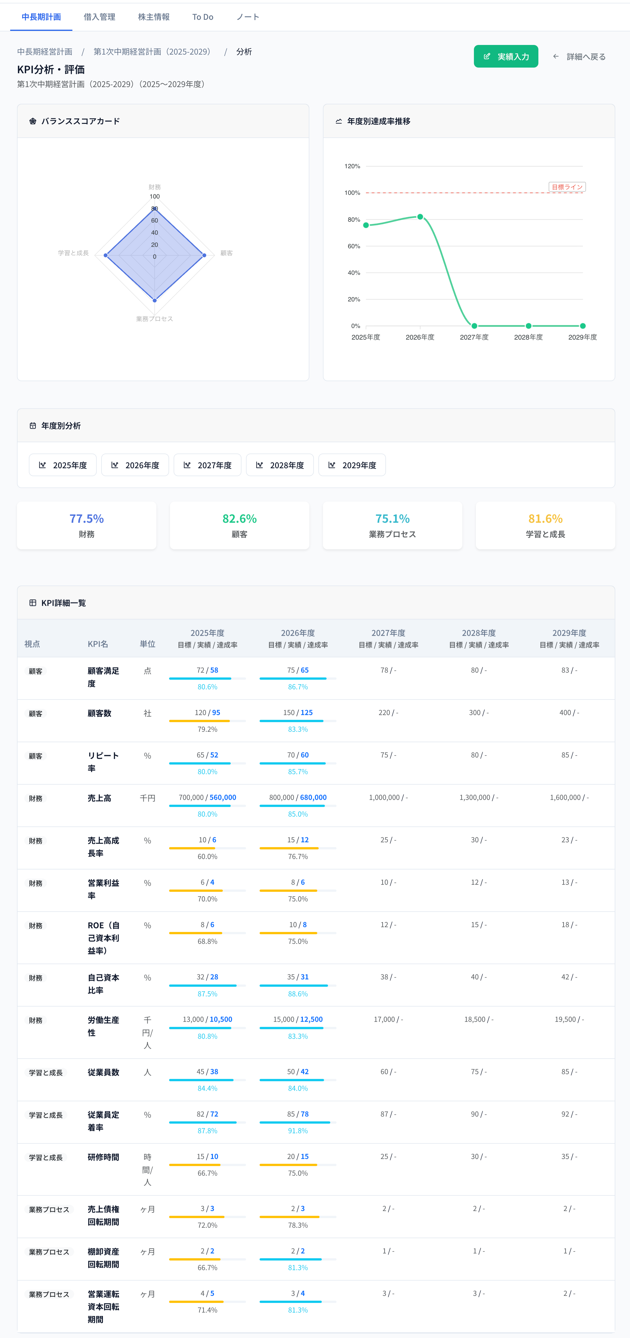This screenshot has height=1338, width=630.
Task: Open the 2028年度 yearly analysis
Action: pos(279,465)
